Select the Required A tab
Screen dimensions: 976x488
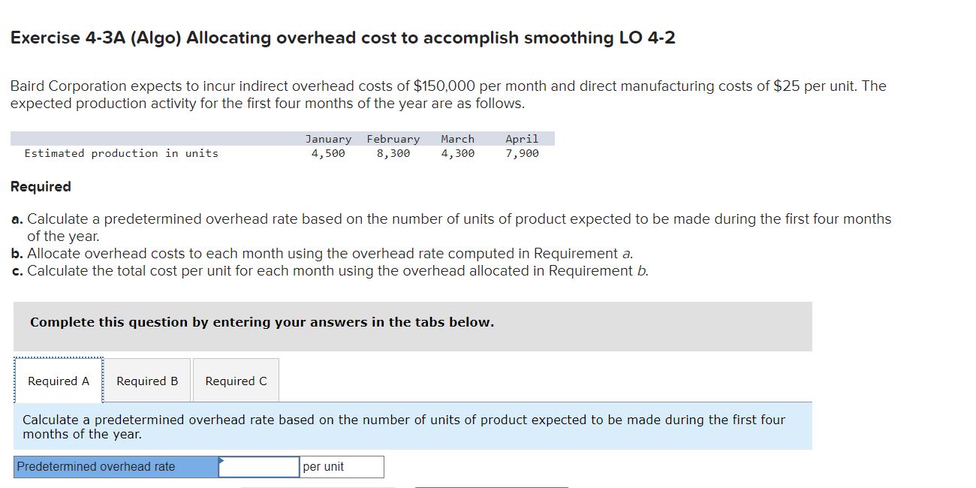(x=58, y=381)
